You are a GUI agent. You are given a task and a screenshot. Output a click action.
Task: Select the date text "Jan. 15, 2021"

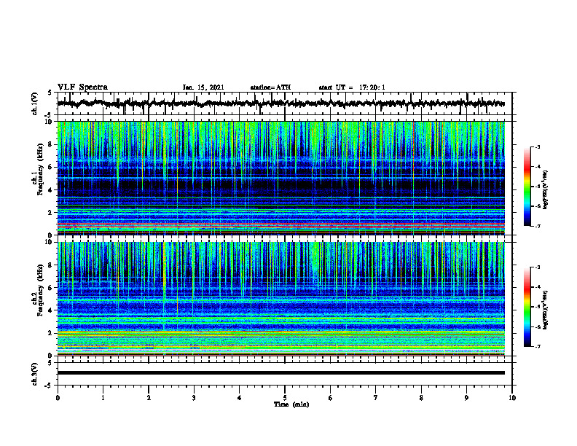click(203, 87)
